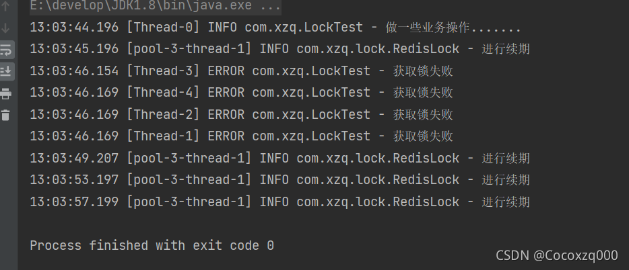Click 进行续期 in the 13:03:57.199 line
Viewport: 629px width, 270px height.
pyautogui.click(x=506, y=201)
